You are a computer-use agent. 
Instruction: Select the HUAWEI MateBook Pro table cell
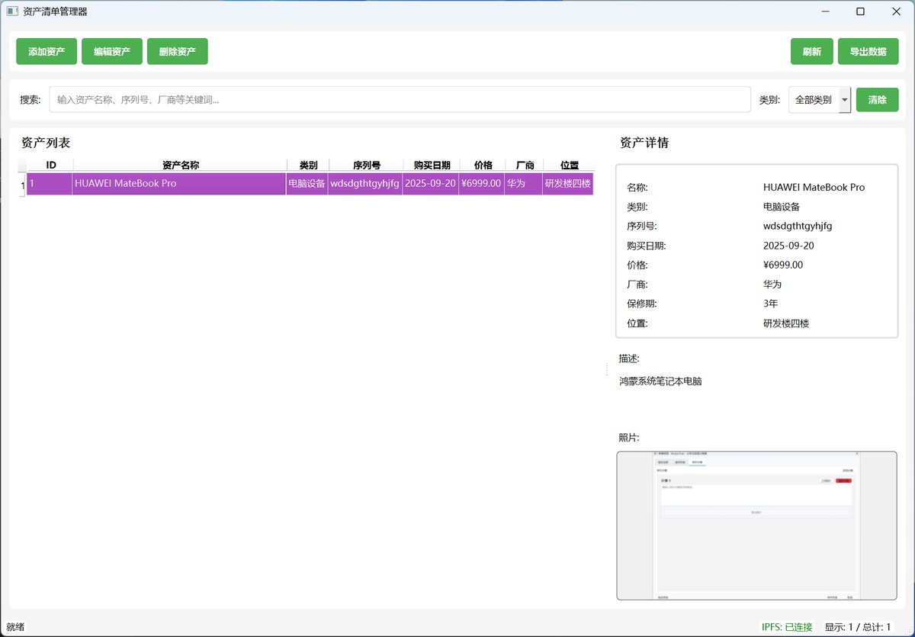(x=179, y=184)
